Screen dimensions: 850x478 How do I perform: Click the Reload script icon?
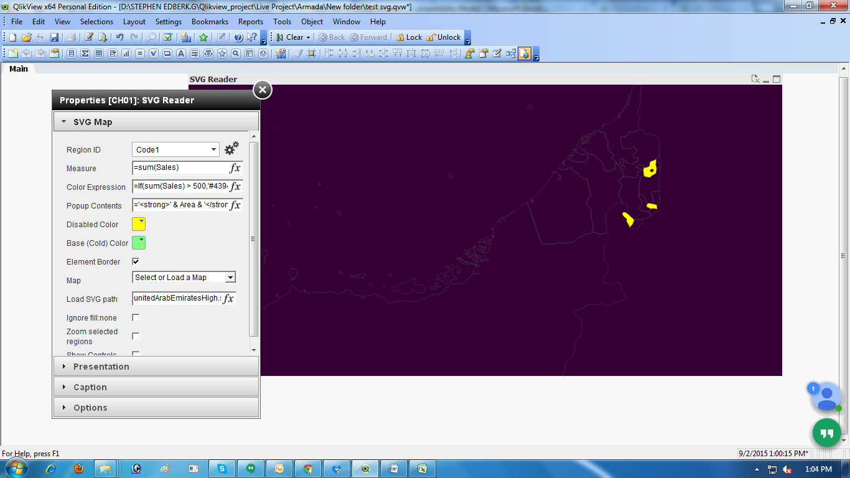[x=103, y=37]
